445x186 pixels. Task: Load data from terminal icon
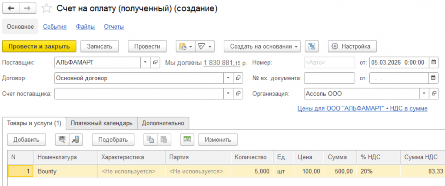pos(76,139)
